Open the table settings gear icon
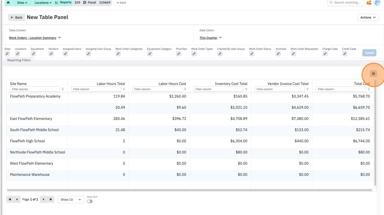384x215 pixels. click(x=373, y=73)
